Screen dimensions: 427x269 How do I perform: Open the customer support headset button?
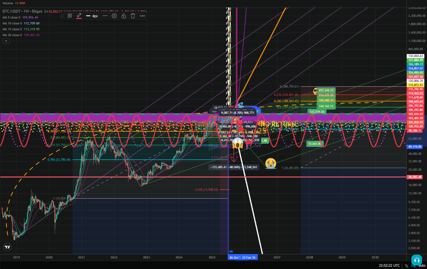tap(416, 260)
